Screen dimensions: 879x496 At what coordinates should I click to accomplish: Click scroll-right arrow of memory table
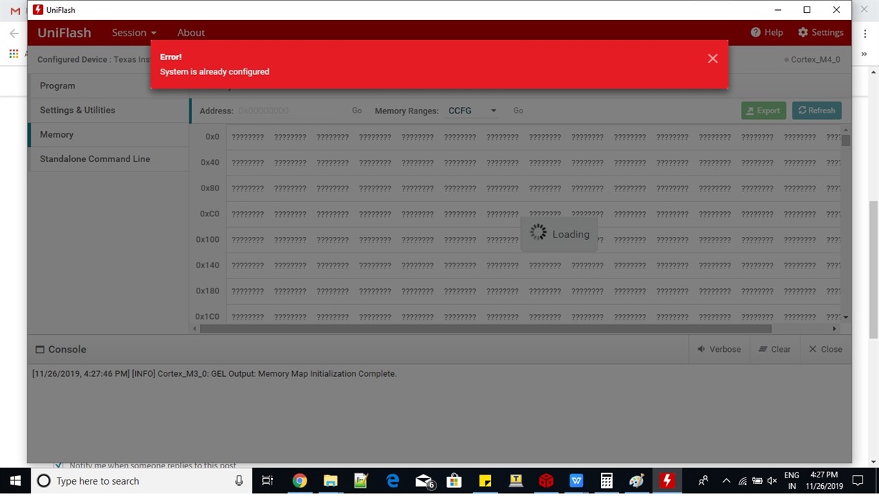pyautogui.click(x=834, y=329)
